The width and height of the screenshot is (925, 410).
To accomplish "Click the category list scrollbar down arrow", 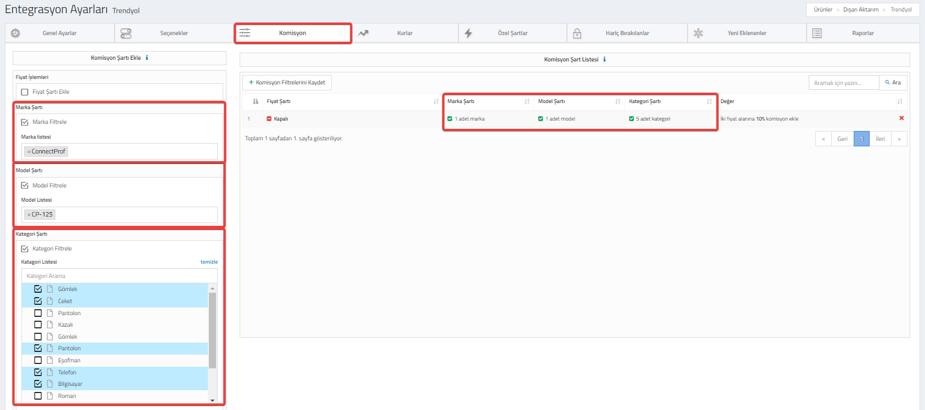I will point(213,400).
